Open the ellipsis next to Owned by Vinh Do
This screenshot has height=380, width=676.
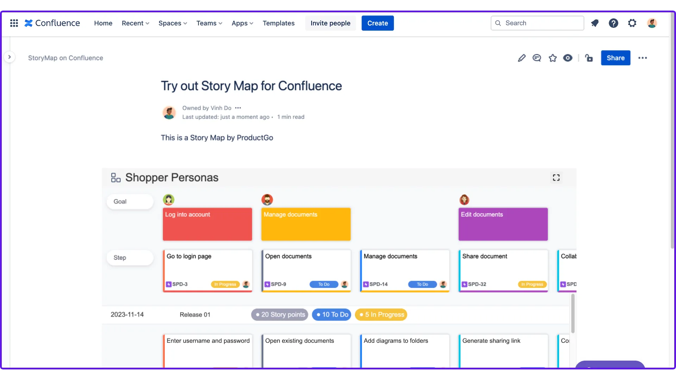(x=238, y=108)
